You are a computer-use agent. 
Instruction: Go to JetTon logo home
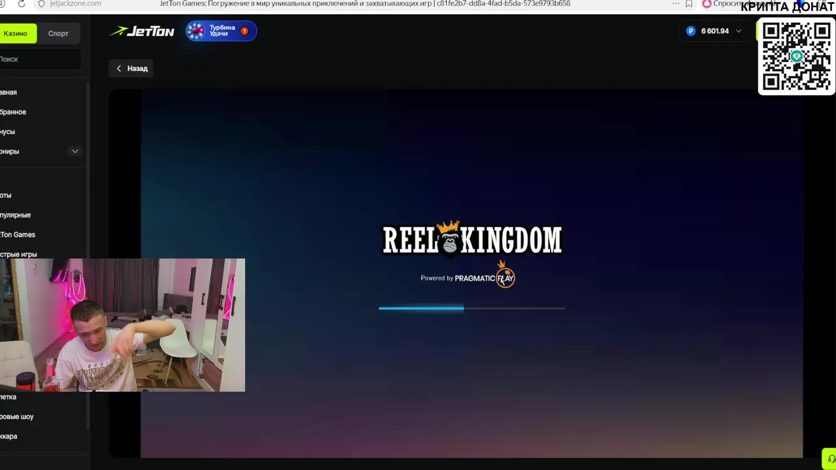142,31
